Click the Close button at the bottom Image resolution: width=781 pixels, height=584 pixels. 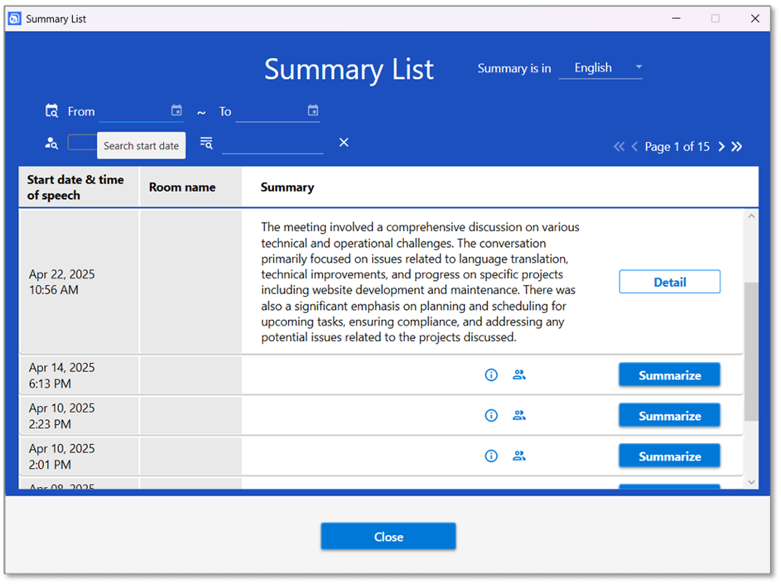coord(388,537)
